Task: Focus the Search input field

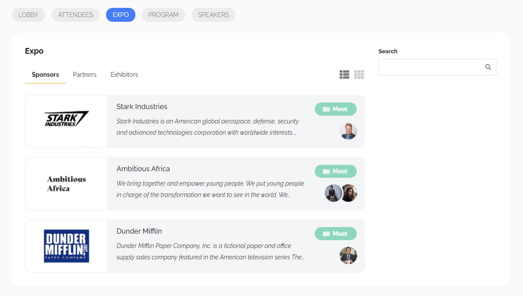Action: click(430, 67)
